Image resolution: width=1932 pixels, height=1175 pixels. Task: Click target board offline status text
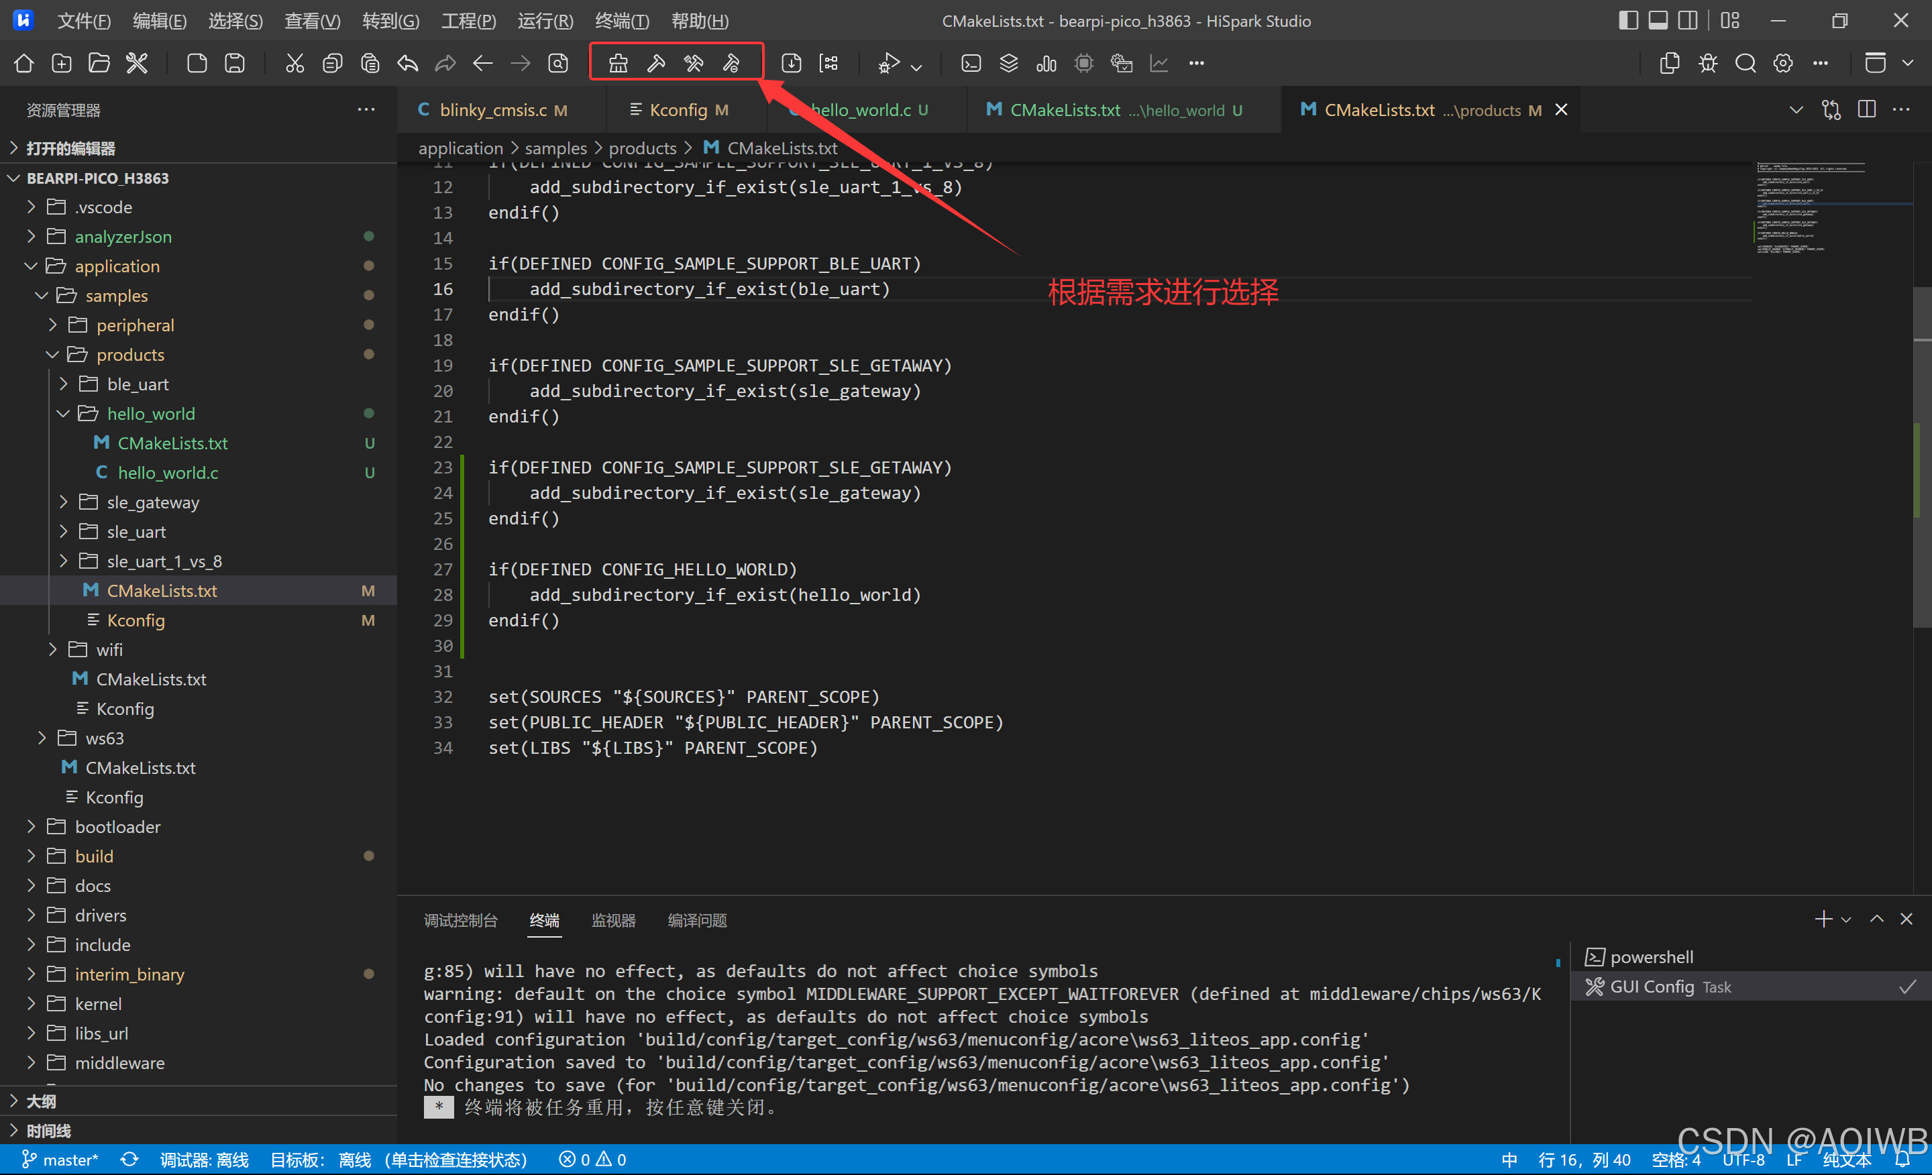tap(398, 1160)
